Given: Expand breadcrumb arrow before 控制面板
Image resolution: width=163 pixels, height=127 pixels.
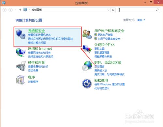Looking at the screenshot, I should pos(29,10).
